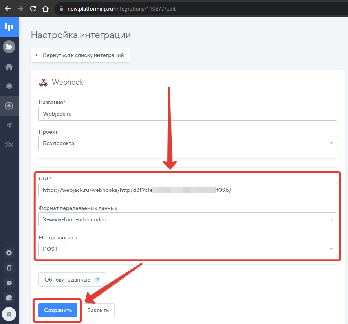Open the Формат передаваемых данных dropdown
The image size is (348, 324).
coord(187,219)
